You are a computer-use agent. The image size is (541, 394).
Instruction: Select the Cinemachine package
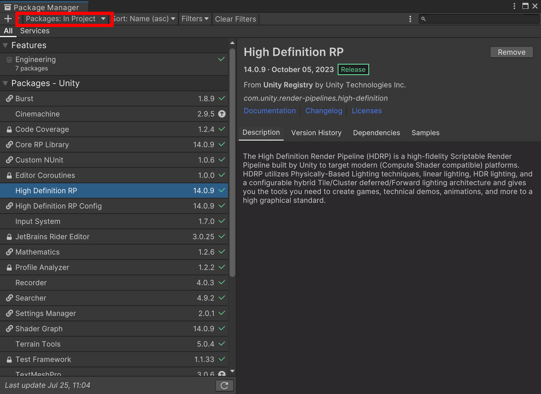[x=114, y=114]
